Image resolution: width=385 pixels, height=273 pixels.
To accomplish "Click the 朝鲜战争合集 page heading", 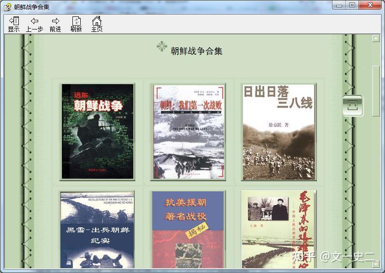I will [197, 51].
